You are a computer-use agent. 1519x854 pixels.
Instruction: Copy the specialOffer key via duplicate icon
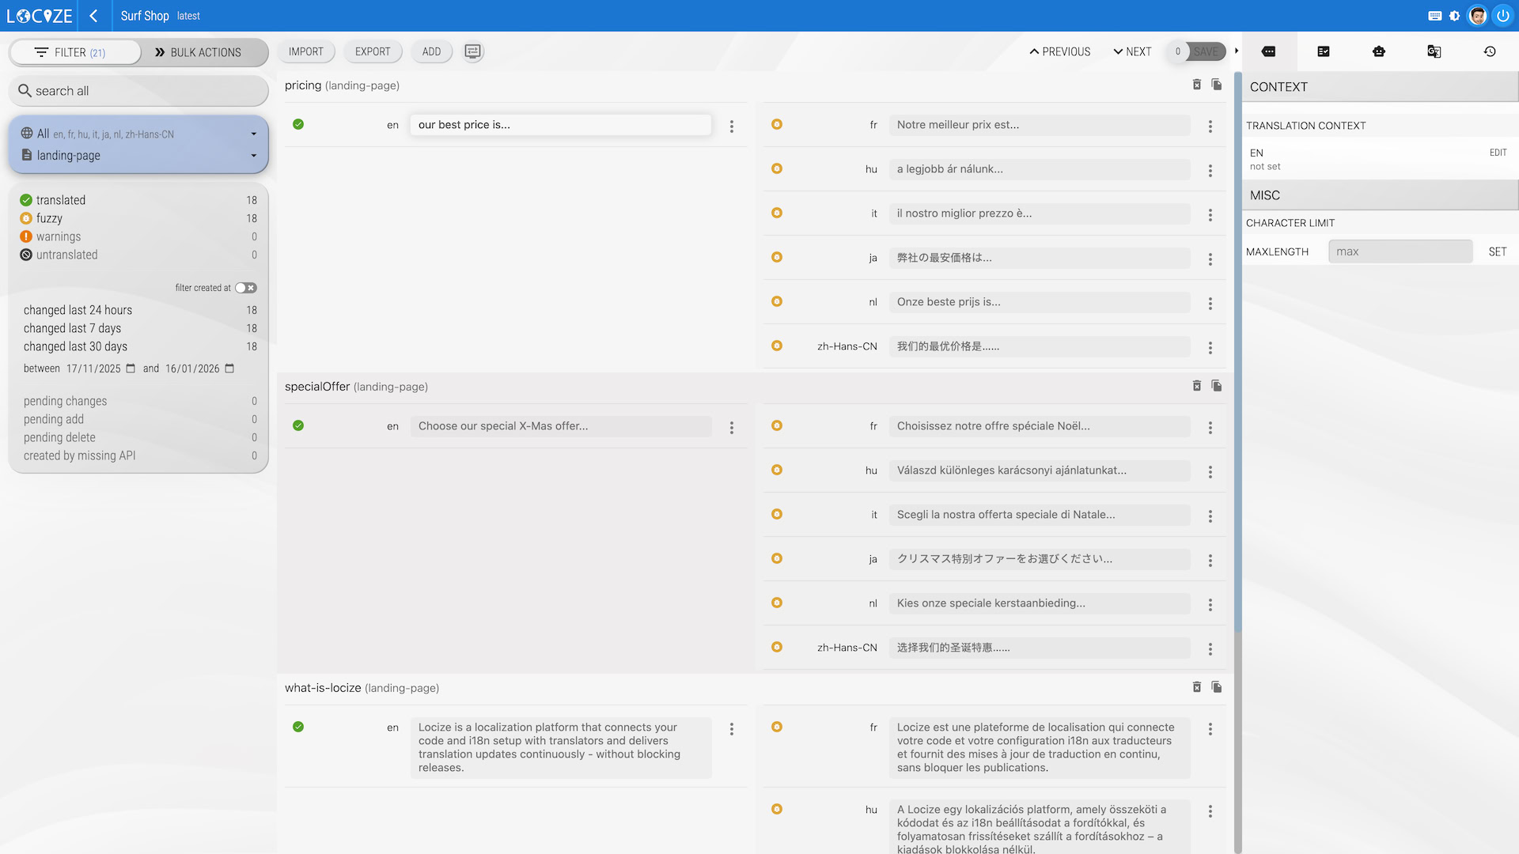tap(1217, 386)
